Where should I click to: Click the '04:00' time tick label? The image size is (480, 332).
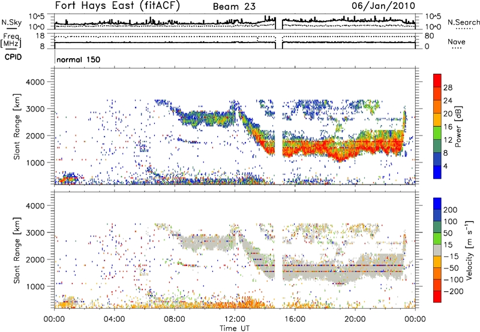click(115, 319)
